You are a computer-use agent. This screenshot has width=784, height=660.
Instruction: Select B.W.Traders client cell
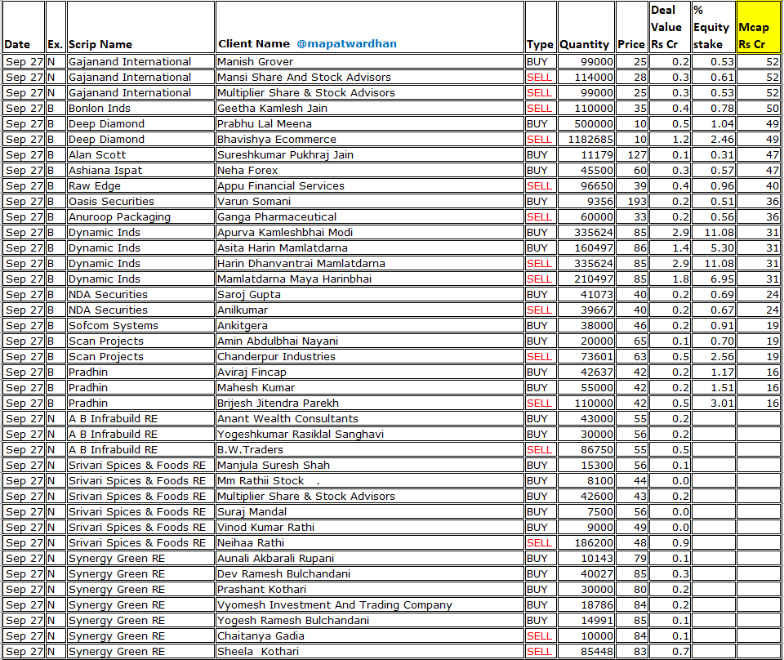click(x=369, y=449)
